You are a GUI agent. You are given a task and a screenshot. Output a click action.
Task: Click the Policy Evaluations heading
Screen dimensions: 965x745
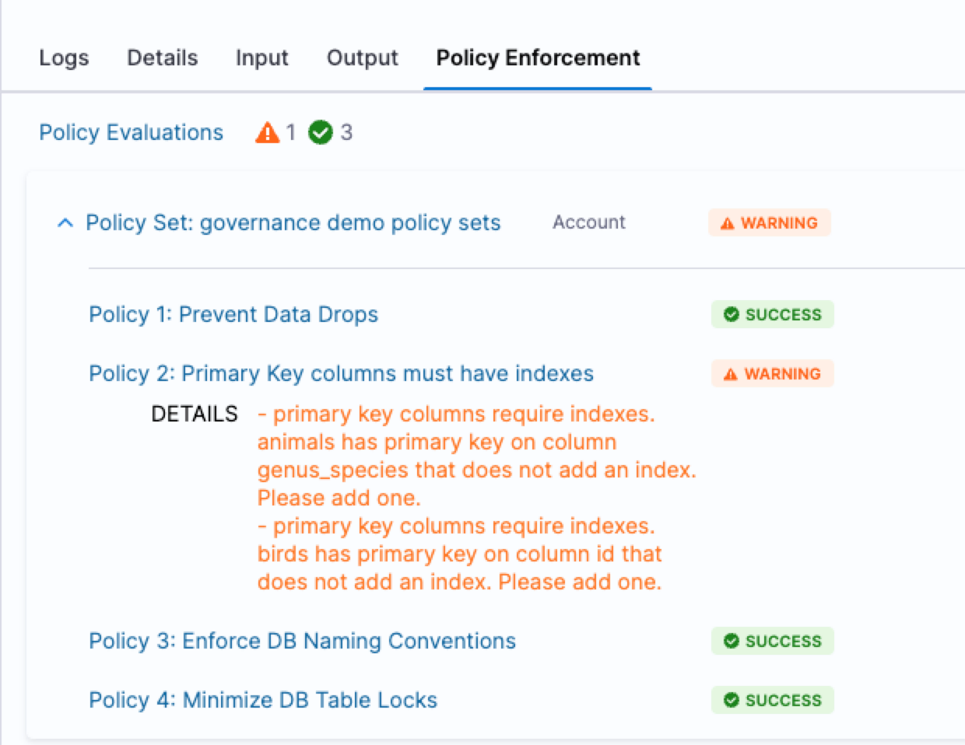pyautogui.click(x=132, y=132)
